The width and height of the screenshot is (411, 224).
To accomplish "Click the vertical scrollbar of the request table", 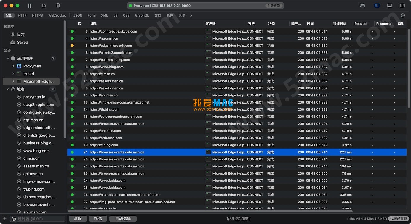I will [409, 68].
